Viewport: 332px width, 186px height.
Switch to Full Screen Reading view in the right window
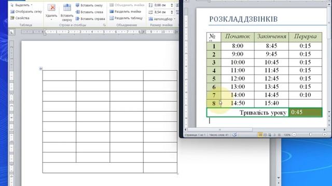(x=265, y=135)
